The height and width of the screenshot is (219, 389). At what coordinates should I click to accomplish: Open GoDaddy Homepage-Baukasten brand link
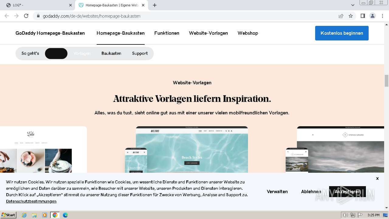[50, 33]
